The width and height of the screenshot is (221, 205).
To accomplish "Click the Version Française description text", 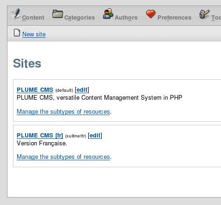I will pyautogui.click(x=42, y=143).
